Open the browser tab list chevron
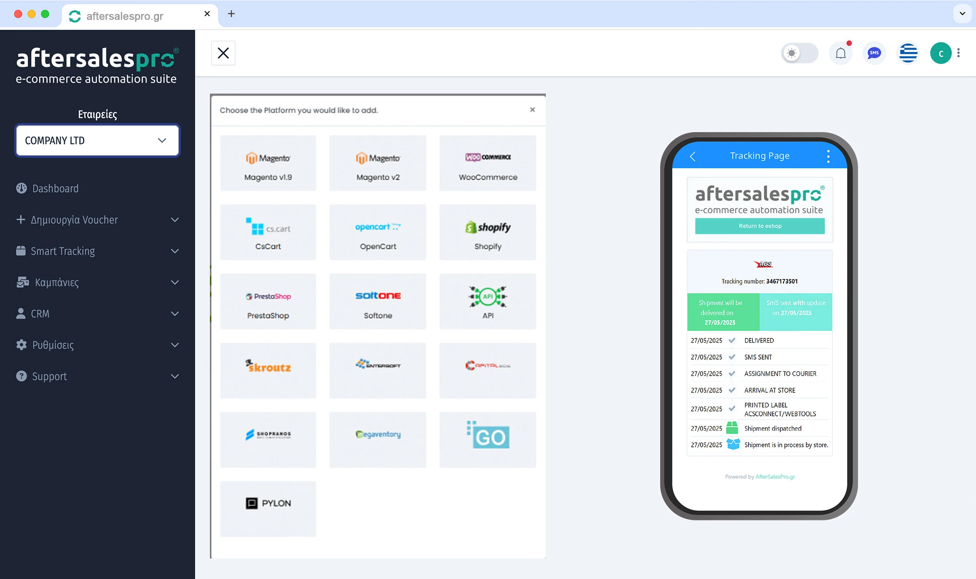This screenshot has height=579, width=976. (x=962, y=14)
